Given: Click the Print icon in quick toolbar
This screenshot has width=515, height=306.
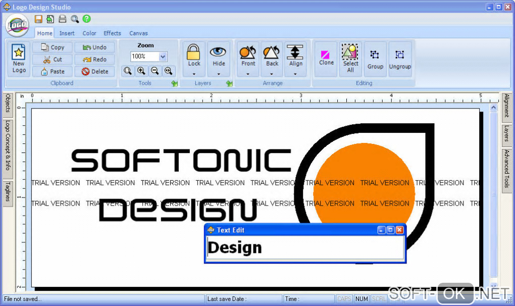Looking at the screenshot, I should point(63,19).
